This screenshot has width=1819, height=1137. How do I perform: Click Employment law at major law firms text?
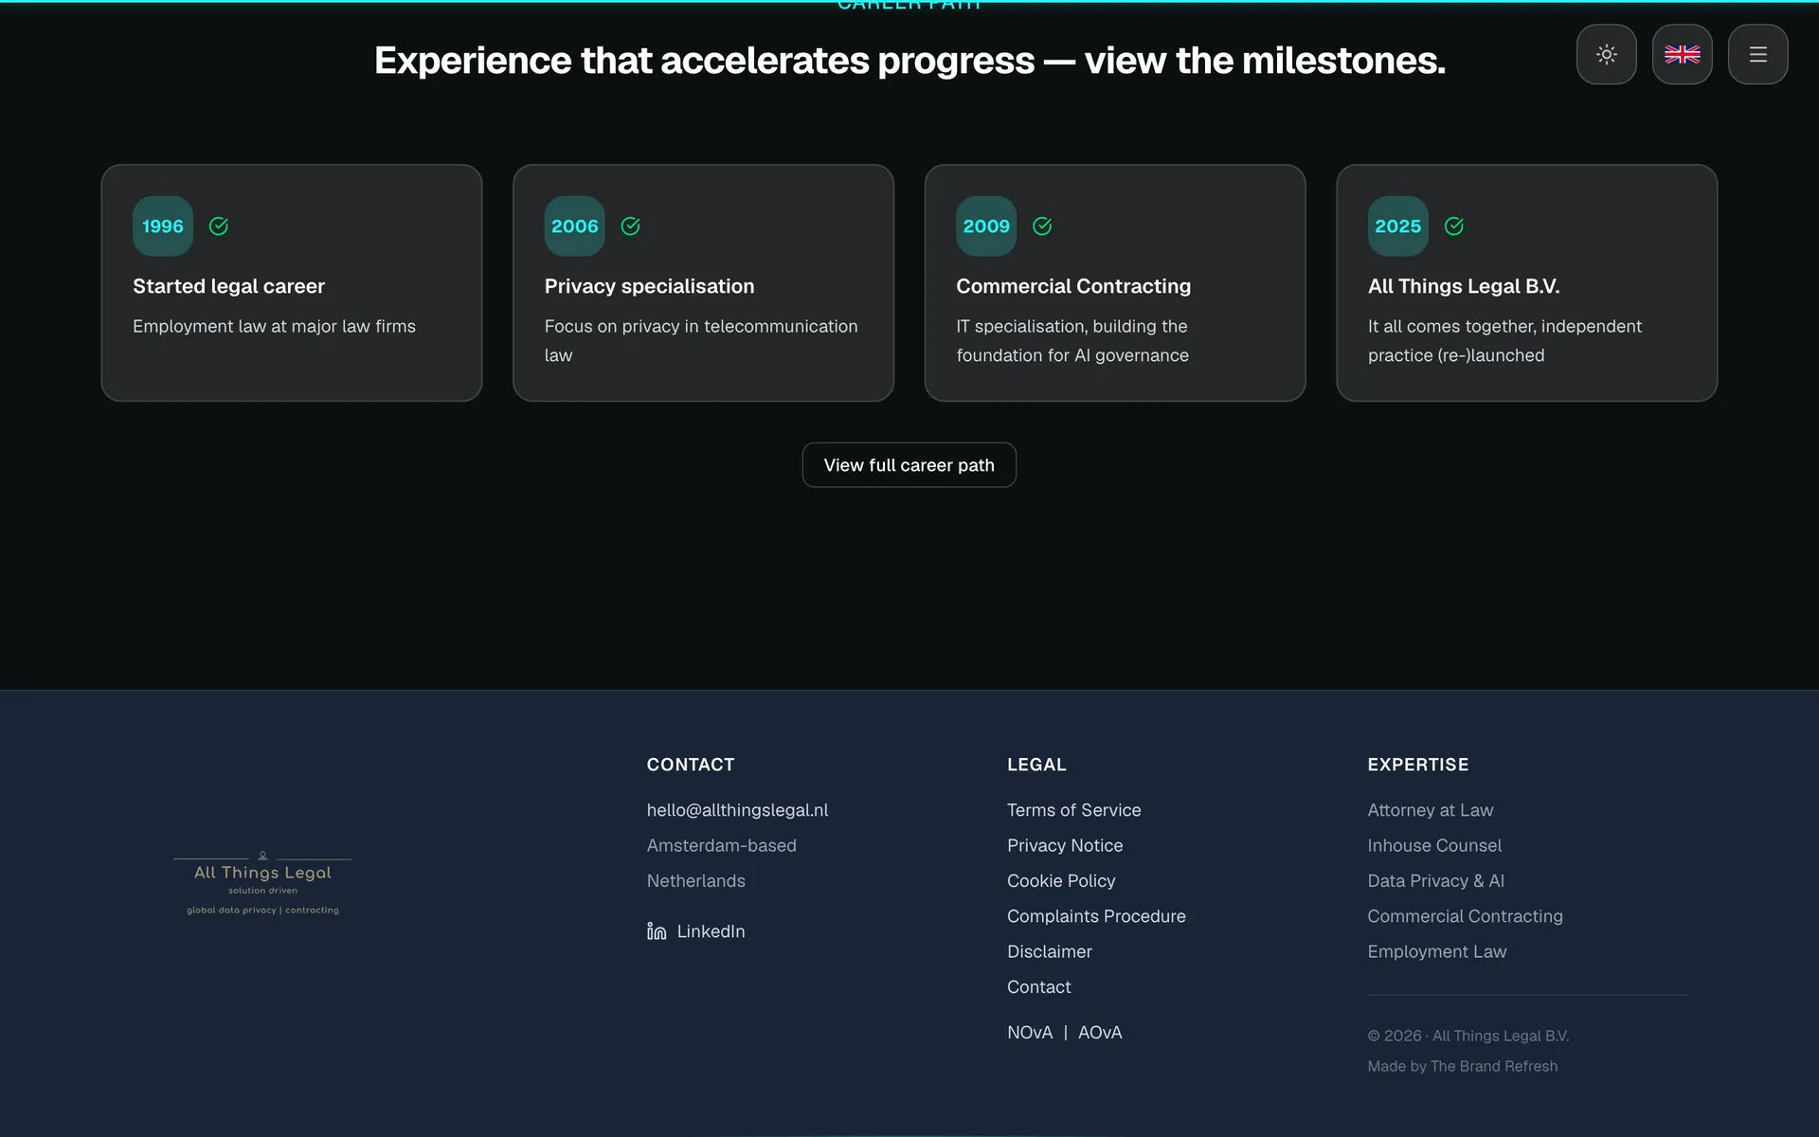click(274, 326)
